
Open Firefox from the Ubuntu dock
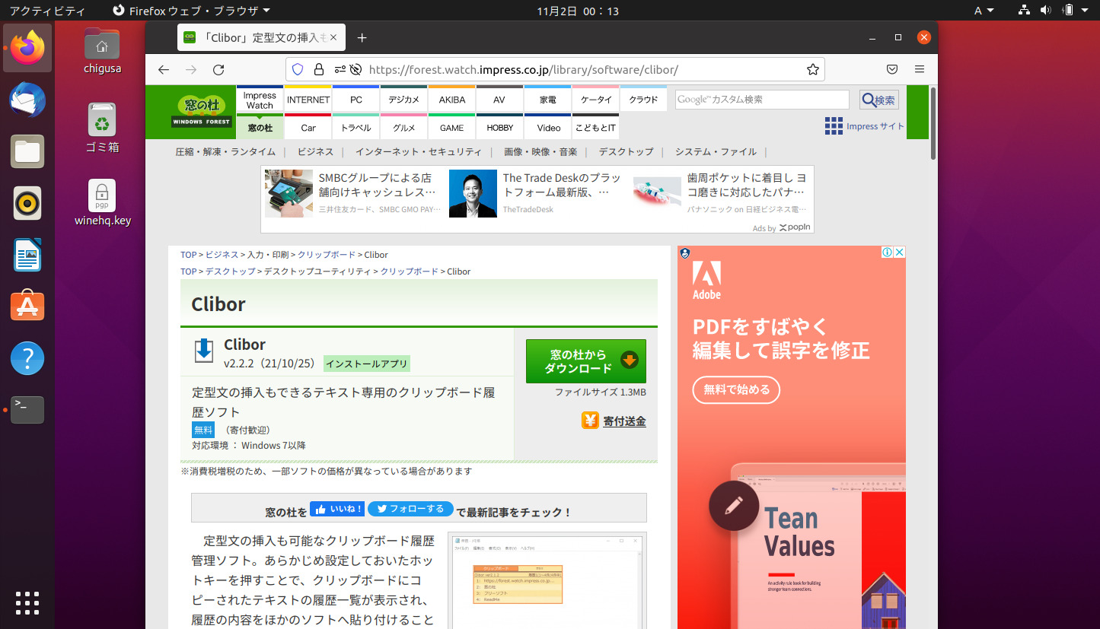[27, 48]
